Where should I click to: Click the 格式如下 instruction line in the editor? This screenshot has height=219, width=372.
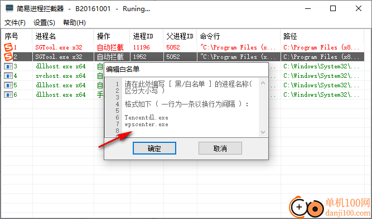coord(187,104)
